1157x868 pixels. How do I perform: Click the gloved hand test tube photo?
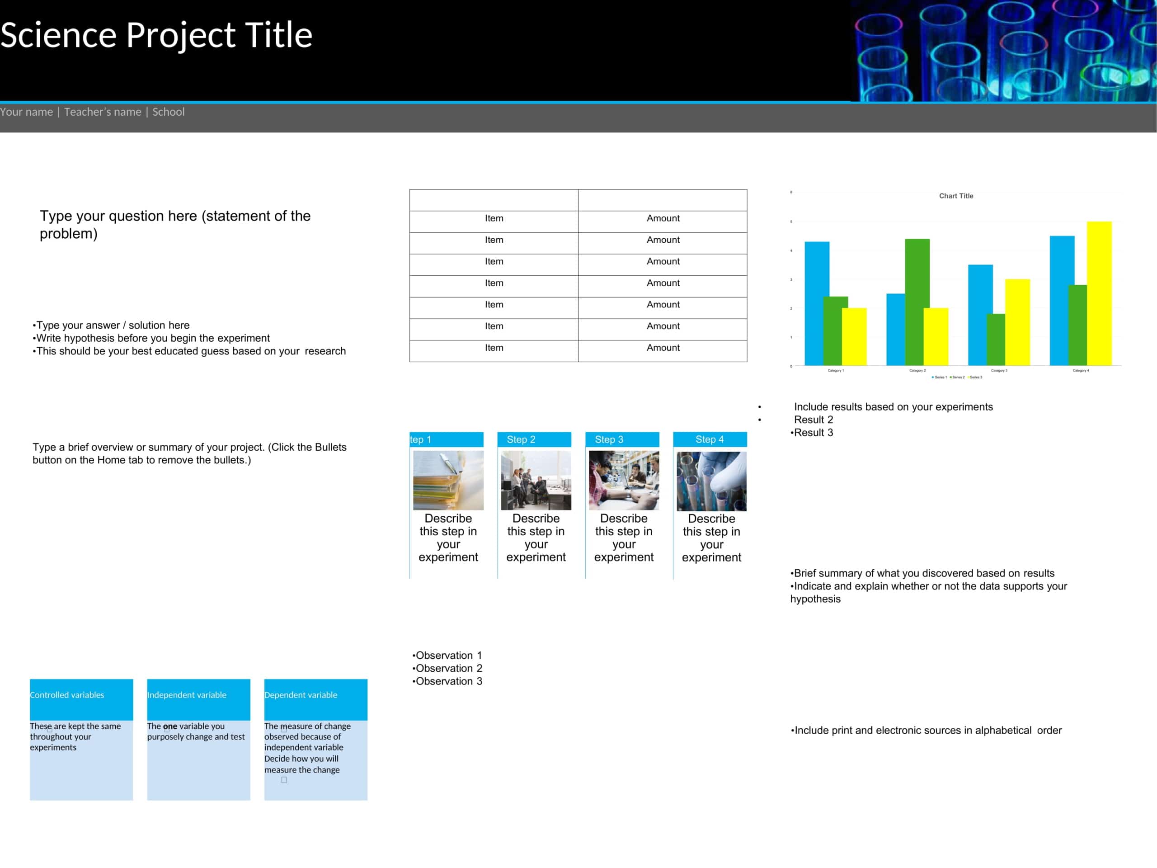711,481
